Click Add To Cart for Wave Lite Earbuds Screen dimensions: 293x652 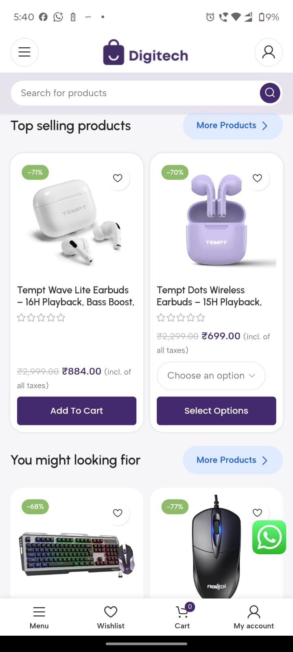[77, 411]
